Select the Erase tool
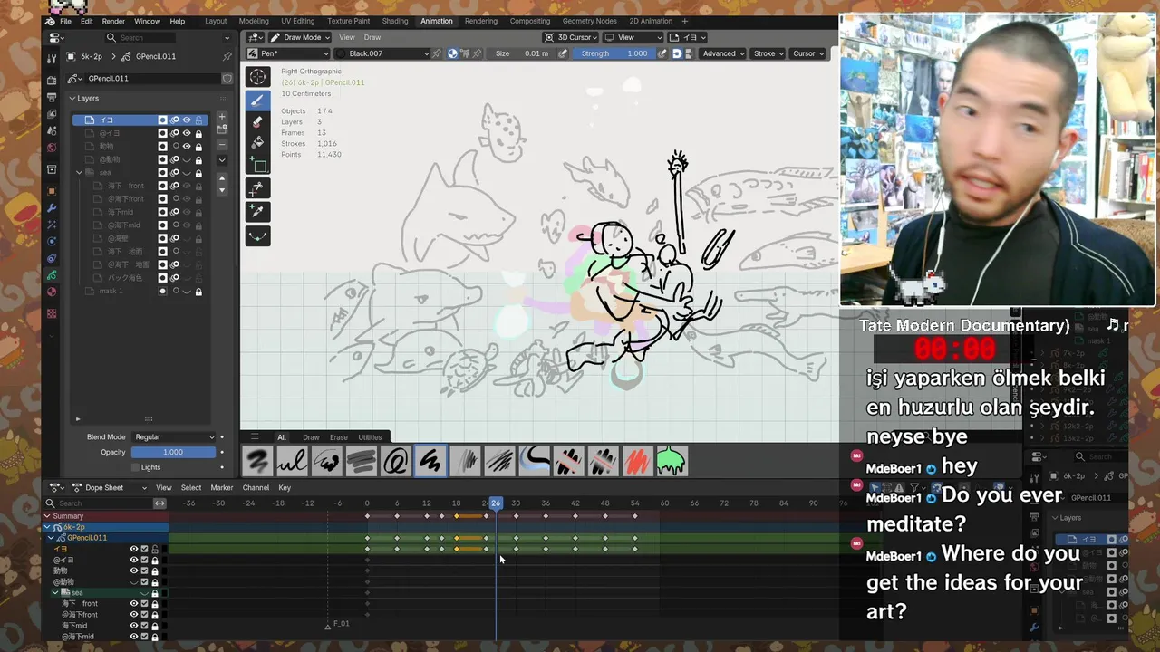This screenshot has width=1160, height=652. pyautogui.click(x=258, y=122)
